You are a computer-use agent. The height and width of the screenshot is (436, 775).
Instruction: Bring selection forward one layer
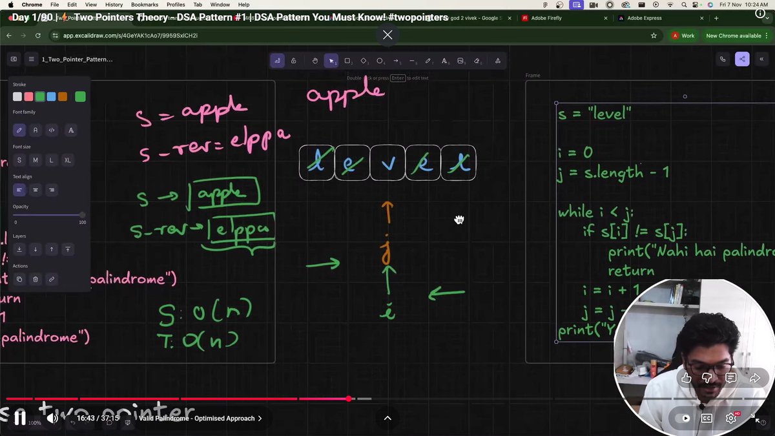[x=52, y=249]
